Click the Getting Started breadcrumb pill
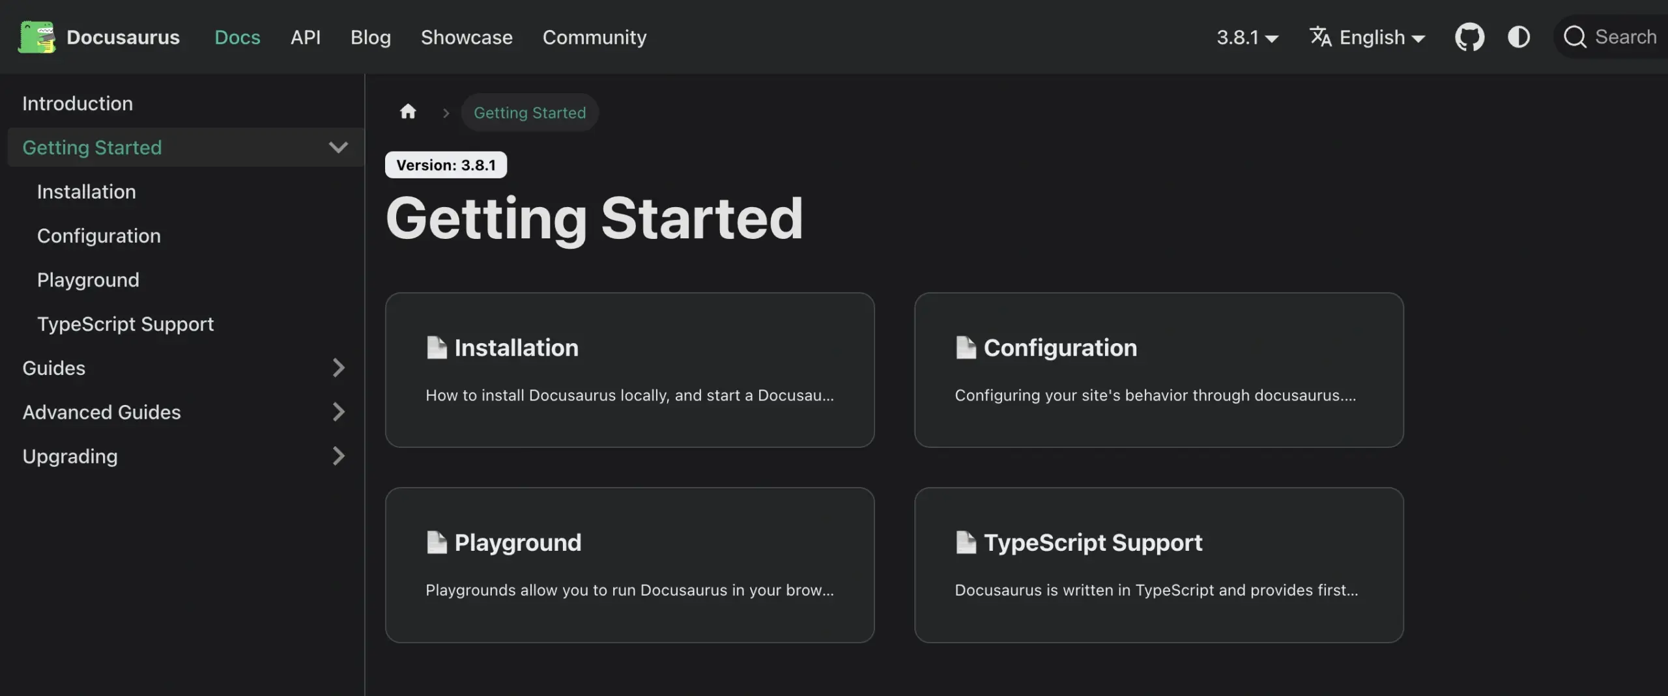The image size is (1668, 696). [530, 112]
